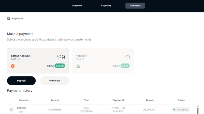This screenshot has height=114, width=204.
Task: Click the $0 balance on Account 1
Action: pos(127,57)
